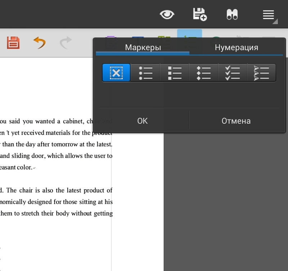
Task: Switch to the Нумерация tab
Action: coord(237,48)
